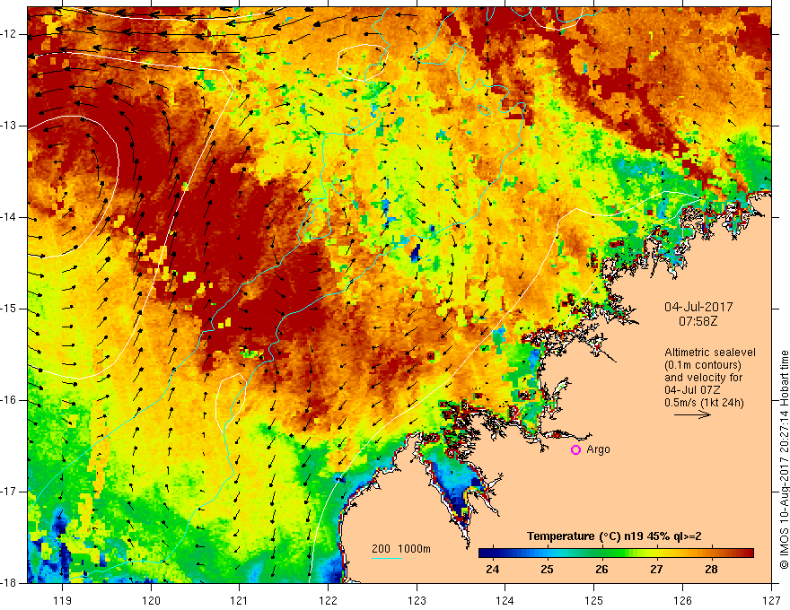Click the magenta Argo float marker circle

point(575,450)
